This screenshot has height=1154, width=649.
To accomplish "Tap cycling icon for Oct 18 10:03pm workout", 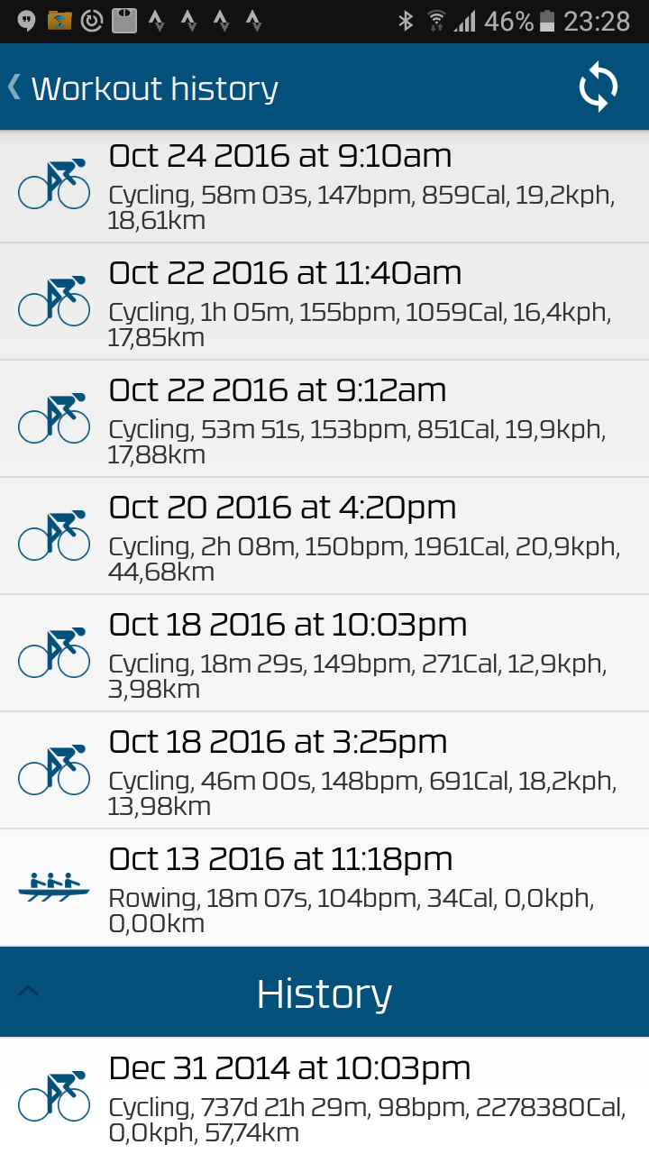I will click(54, 653).
